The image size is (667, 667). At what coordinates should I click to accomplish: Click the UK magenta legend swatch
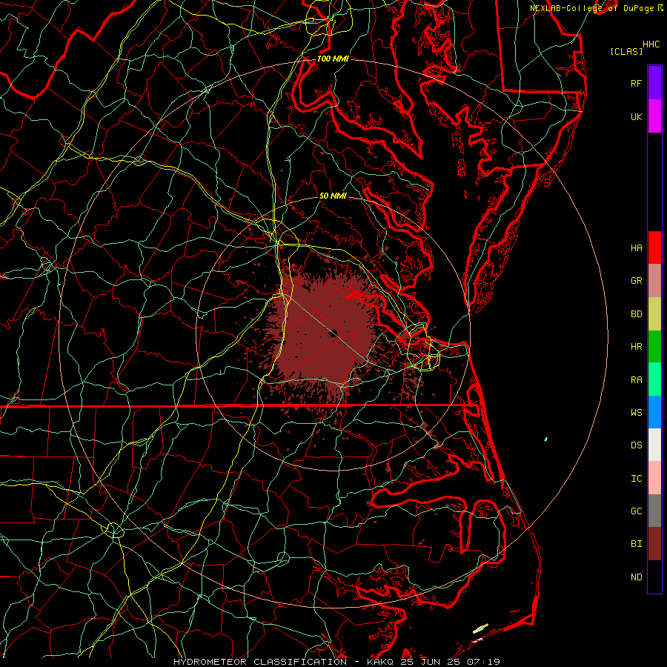pyautogui.click(x=654, y=116)
